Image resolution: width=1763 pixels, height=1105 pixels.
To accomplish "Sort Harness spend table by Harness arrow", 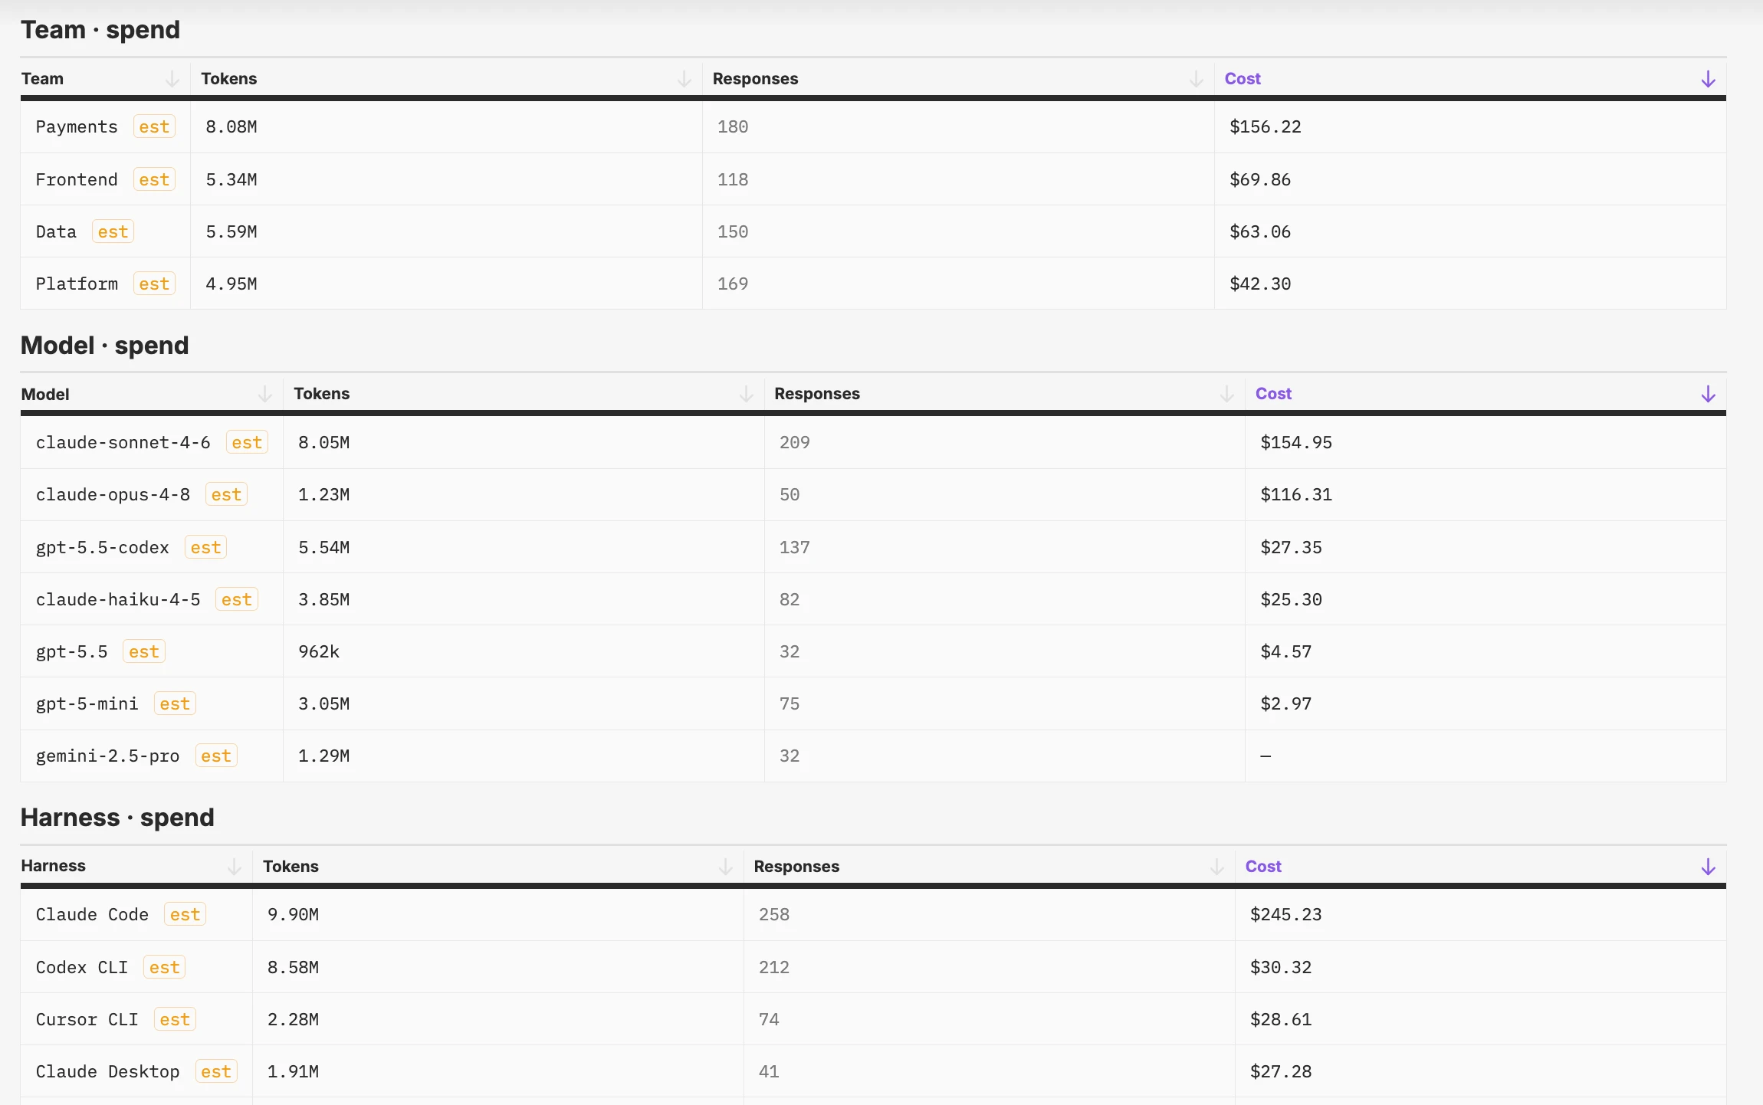I will click(x=235, y=867).
